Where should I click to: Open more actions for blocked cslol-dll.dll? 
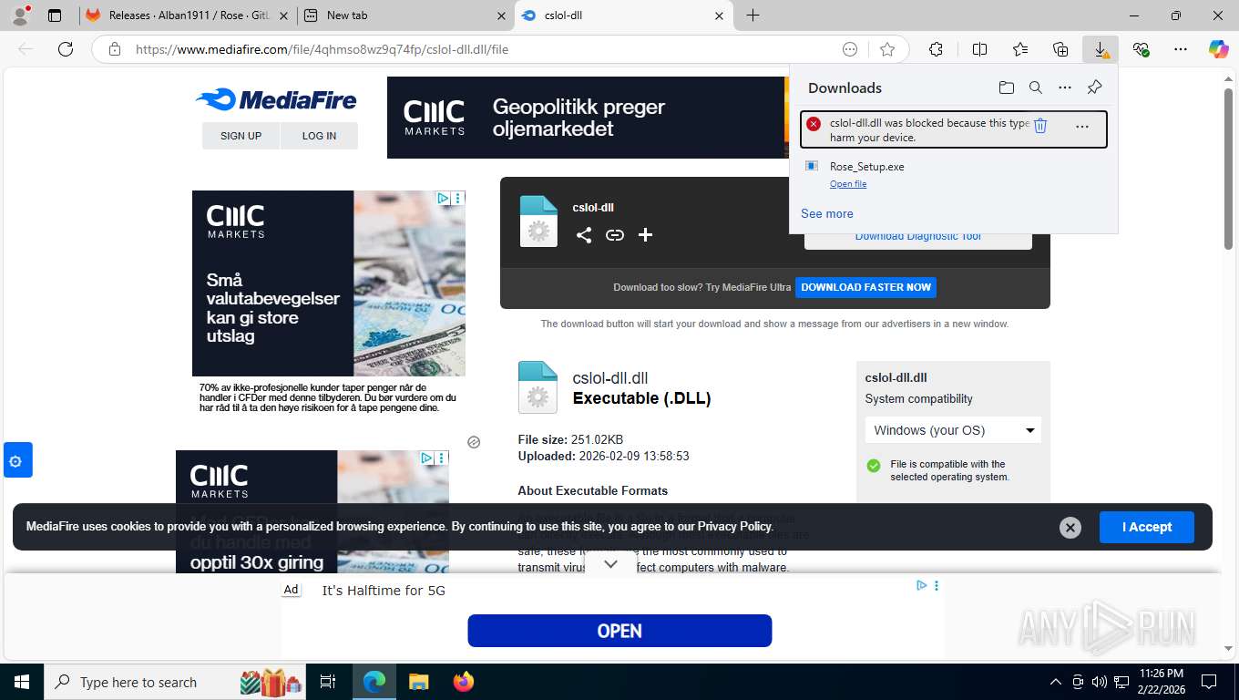point(1081,127)
